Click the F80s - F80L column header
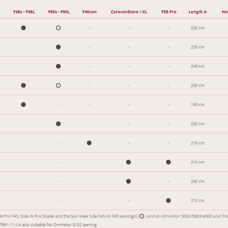Viewport: 228px width, 228px height. click(x=59, y=12)
